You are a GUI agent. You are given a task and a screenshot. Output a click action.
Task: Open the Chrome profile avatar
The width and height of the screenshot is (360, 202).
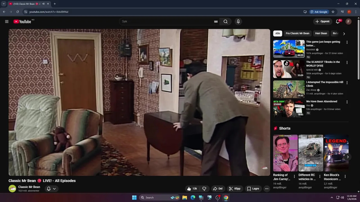pyautogui.click(x=349, y=12)
